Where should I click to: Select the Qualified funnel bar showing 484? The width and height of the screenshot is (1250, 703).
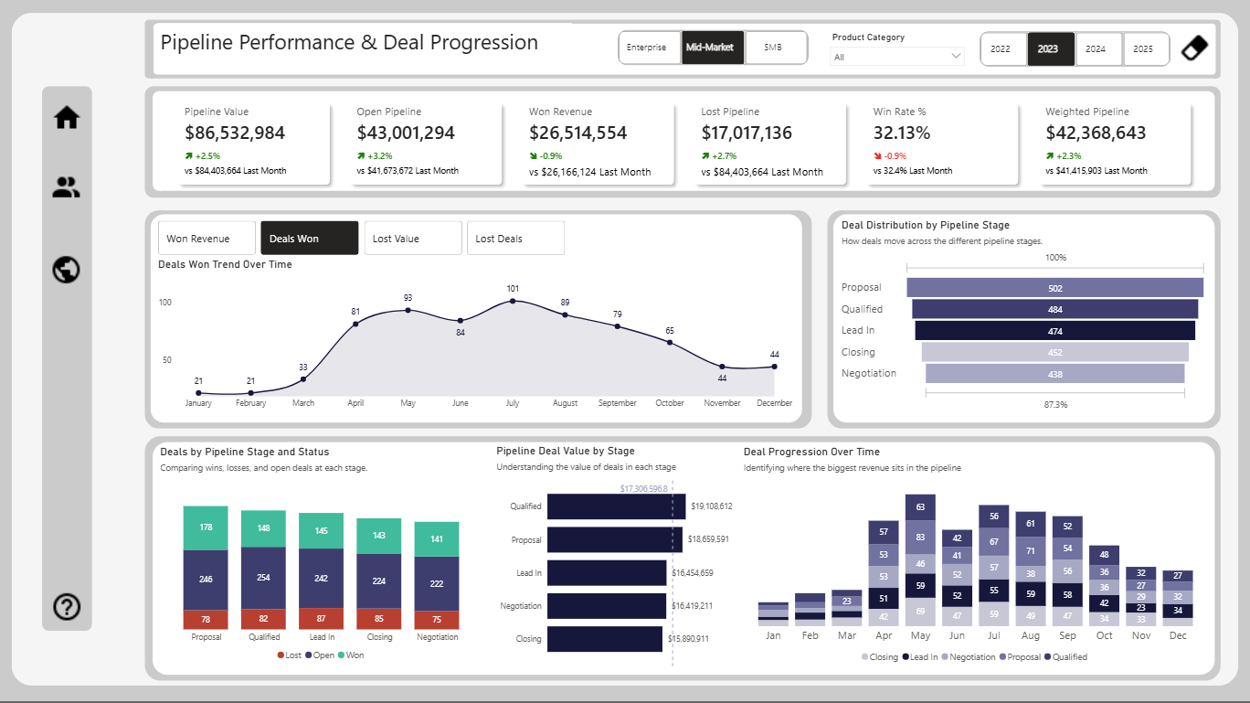(1055, 309)
